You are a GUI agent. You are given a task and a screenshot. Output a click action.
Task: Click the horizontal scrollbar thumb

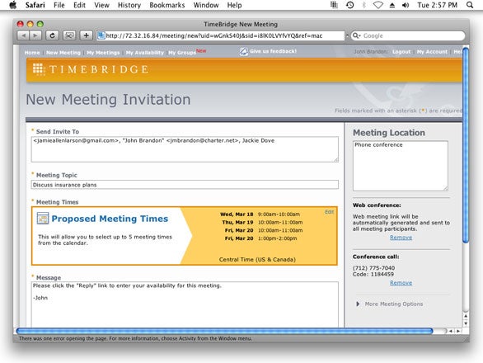click(224, 331)
